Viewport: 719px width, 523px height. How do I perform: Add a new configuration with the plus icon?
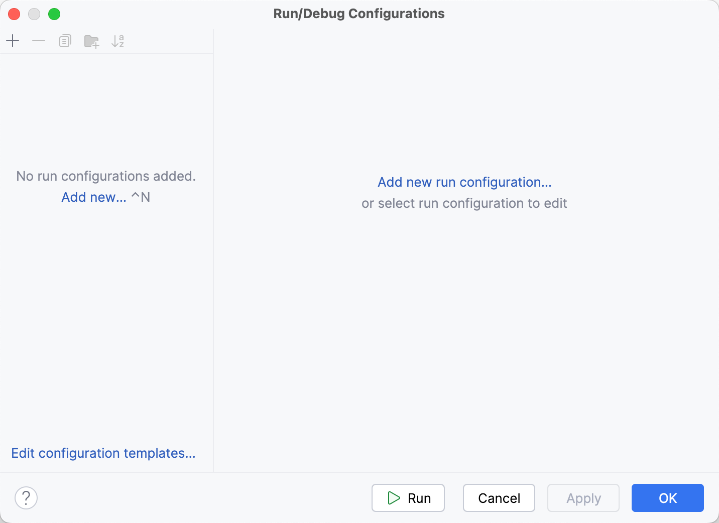13,41
